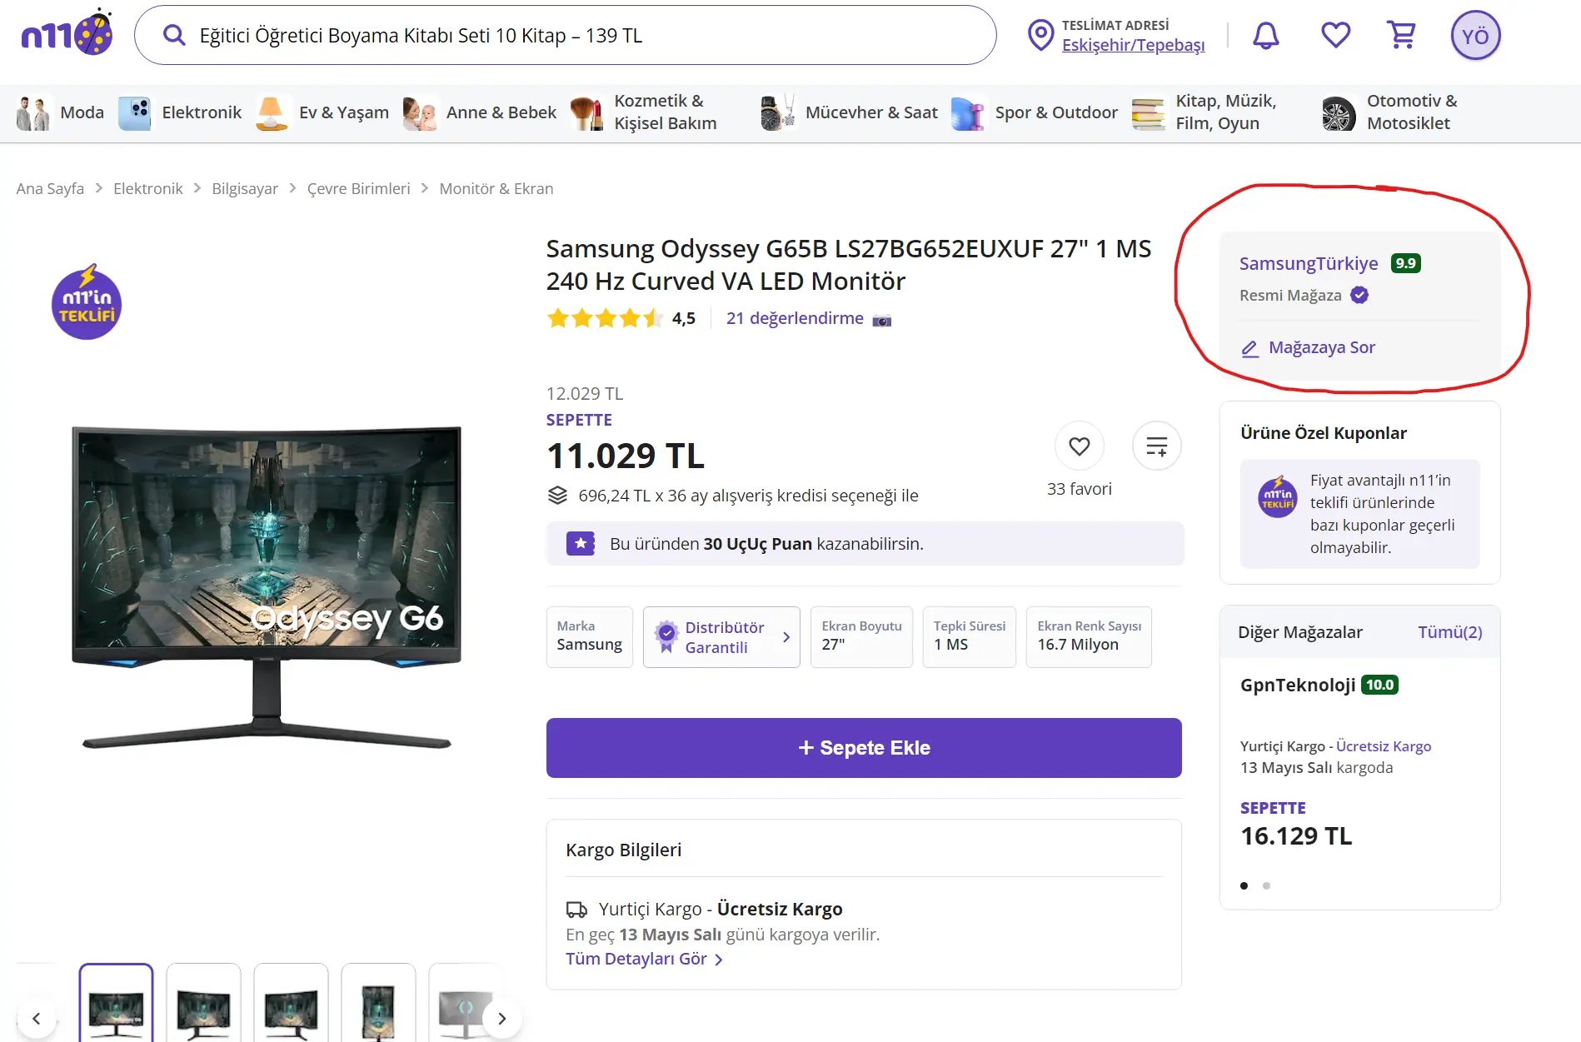Click the Spor & Outdoor category icon

[968, 112]
